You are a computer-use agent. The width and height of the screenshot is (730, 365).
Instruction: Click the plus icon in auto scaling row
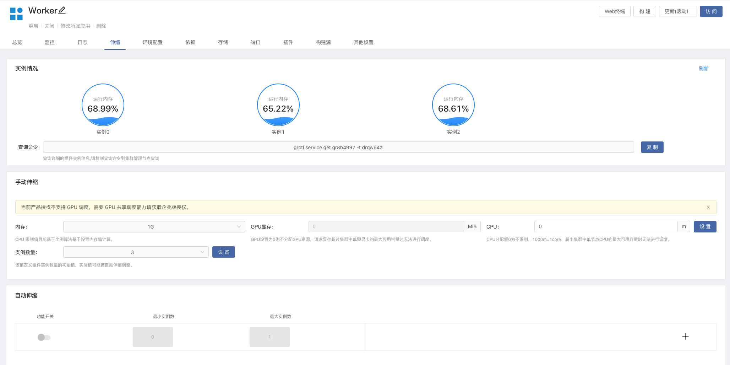point(685,337)
